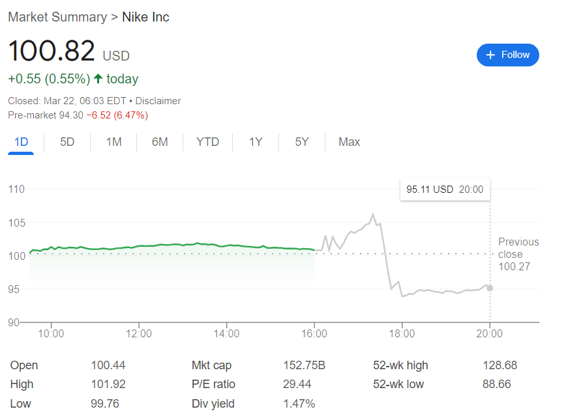
Task: Click the 10:00 x-axis label
Action: point(51,333)
